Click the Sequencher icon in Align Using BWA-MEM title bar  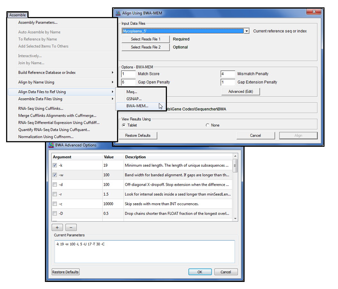[117, 13]
